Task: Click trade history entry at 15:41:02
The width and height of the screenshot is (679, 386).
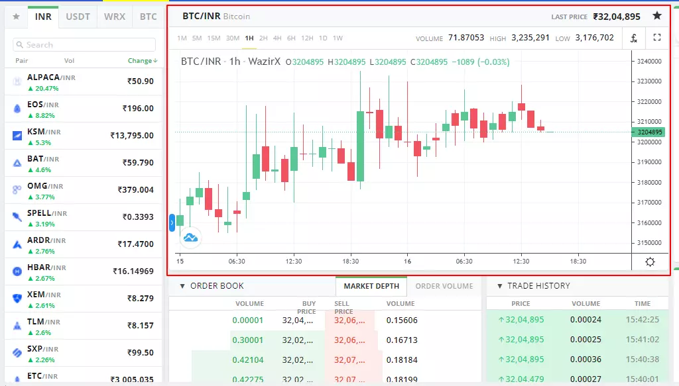Action: coord(578,340)
